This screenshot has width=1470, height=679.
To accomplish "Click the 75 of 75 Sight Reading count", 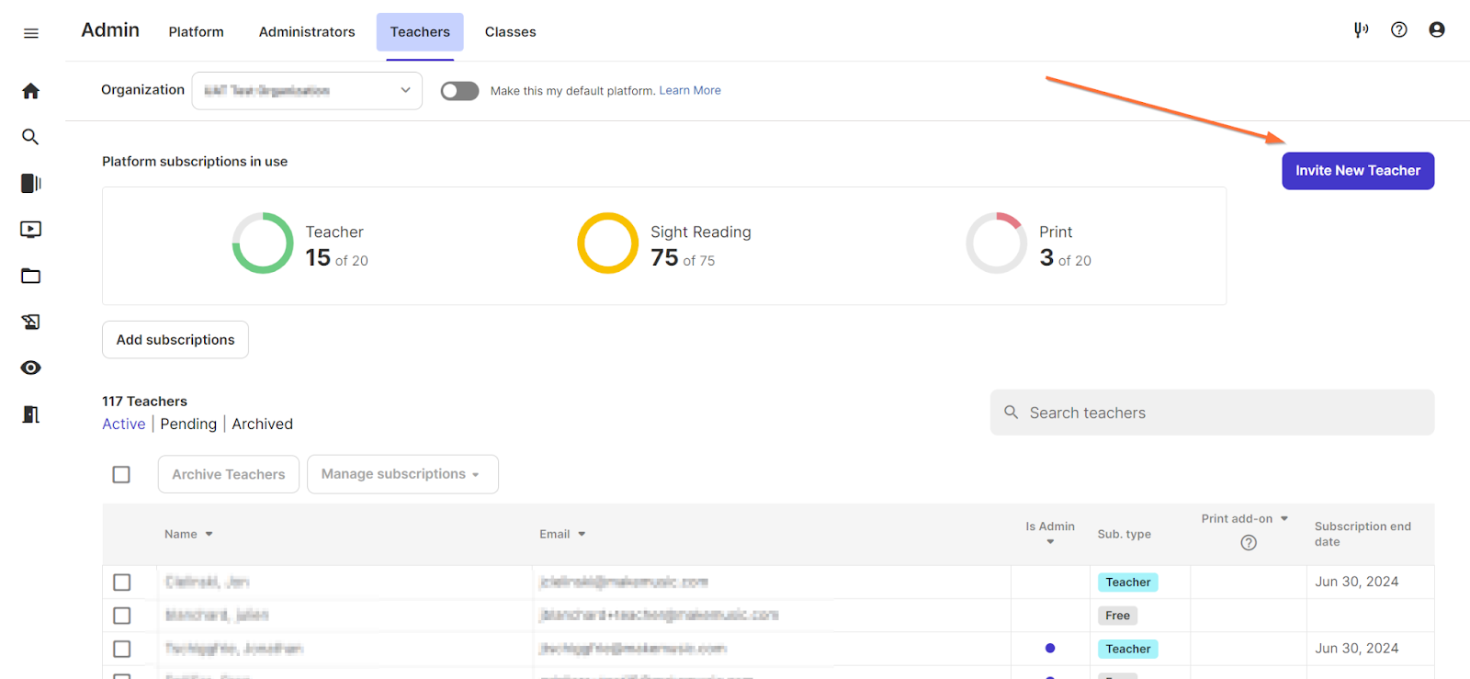I will (683, 258).
